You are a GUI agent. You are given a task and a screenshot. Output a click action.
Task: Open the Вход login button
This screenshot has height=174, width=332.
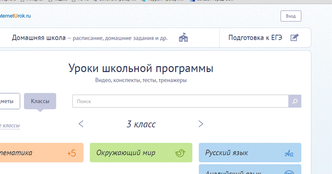(291, 16)
